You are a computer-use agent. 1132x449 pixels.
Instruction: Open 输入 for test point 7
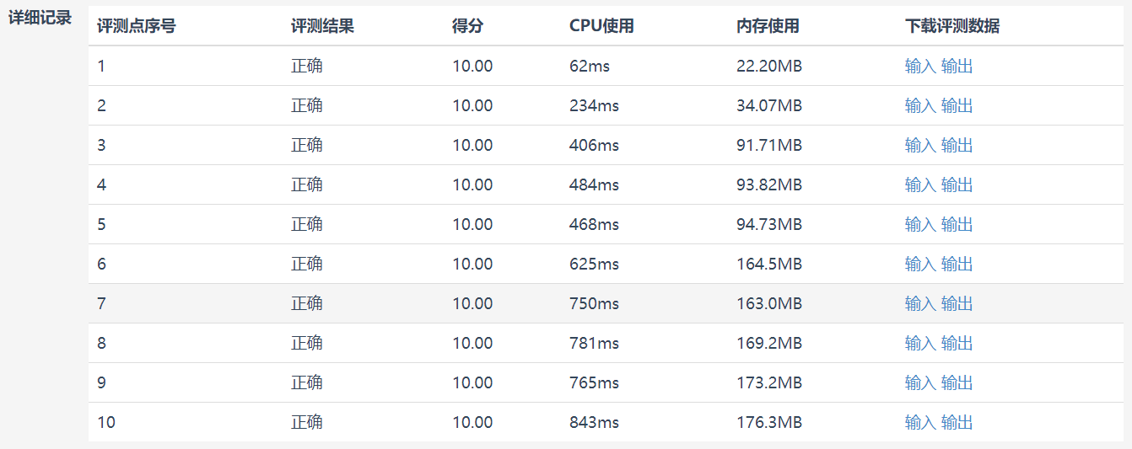click(x=920, y=303)
